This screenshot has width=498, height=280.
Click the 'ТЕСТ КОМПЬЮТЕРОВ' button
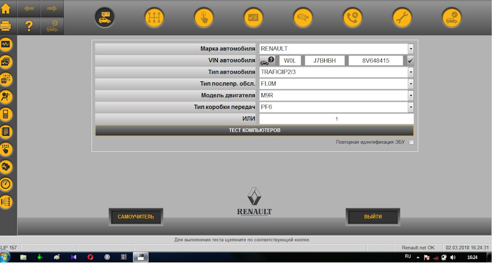254,131
